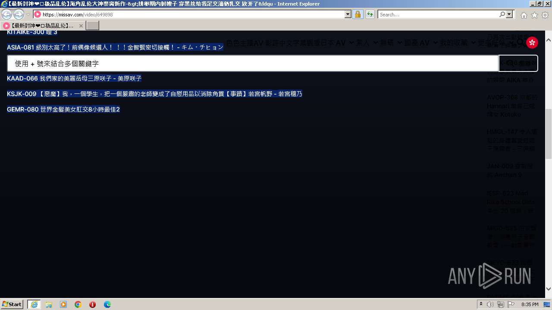Launch Microsoft Edge from the taskbar
Screen dimensions: 552x310
(107, 304)
